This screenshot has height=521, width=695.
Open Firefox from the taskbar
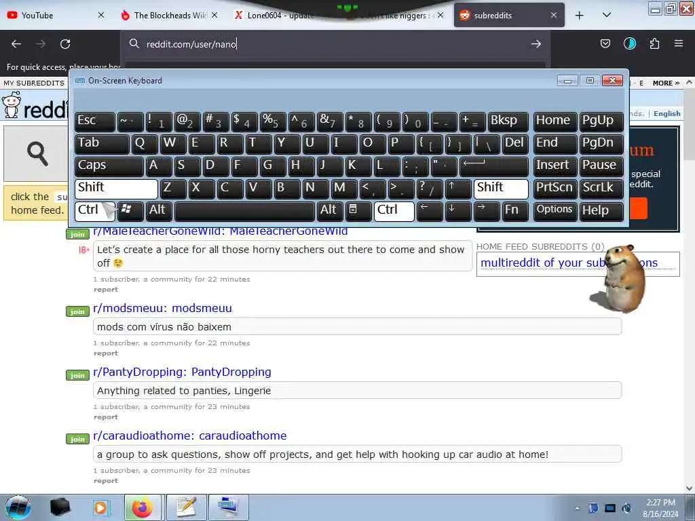143,507
